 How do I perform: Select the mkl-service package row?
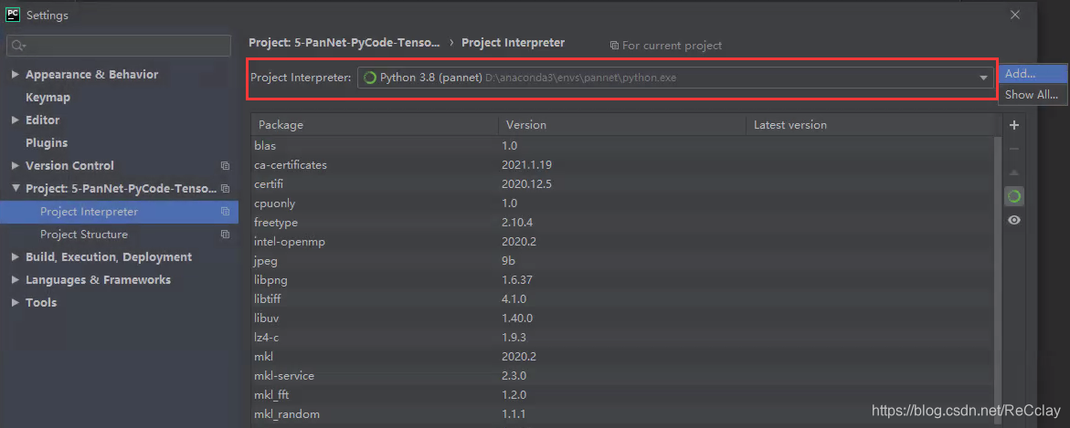pos(624,375)
